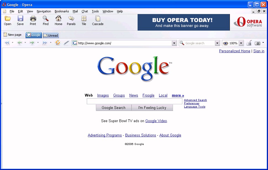Show the Panels toolbar icon
Viewport: 268px width, 170px height.
(71, 18)
